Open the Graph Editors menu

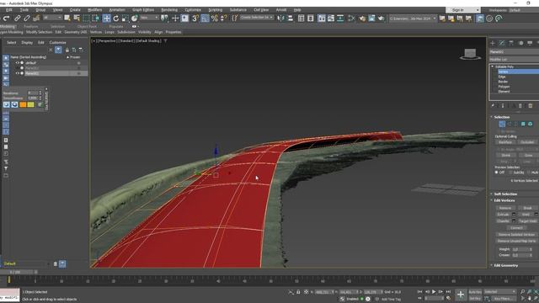tap(143, 10)
